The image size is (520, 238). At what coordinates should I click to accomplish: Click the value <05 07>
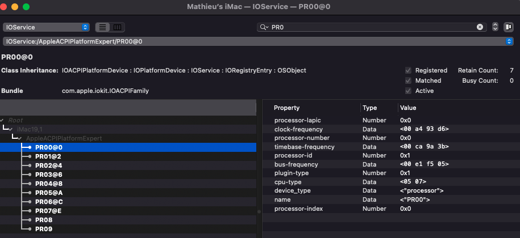tap(413, 182)
